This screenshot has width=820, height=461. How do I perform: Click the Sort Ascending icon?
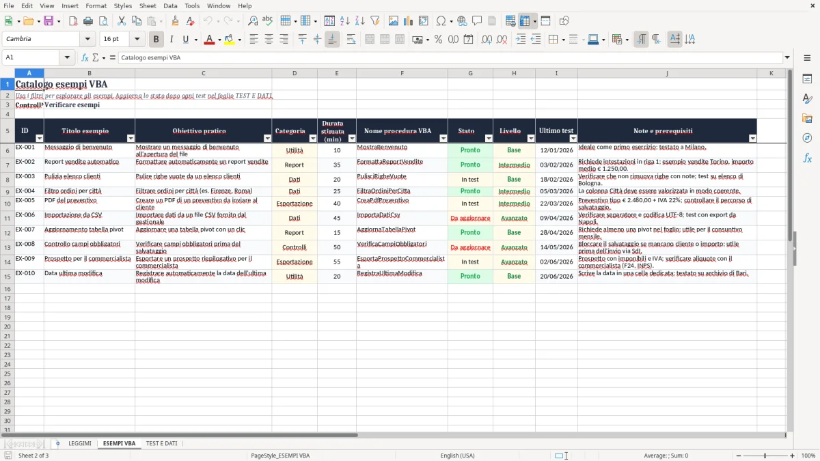tap(345, 21)
